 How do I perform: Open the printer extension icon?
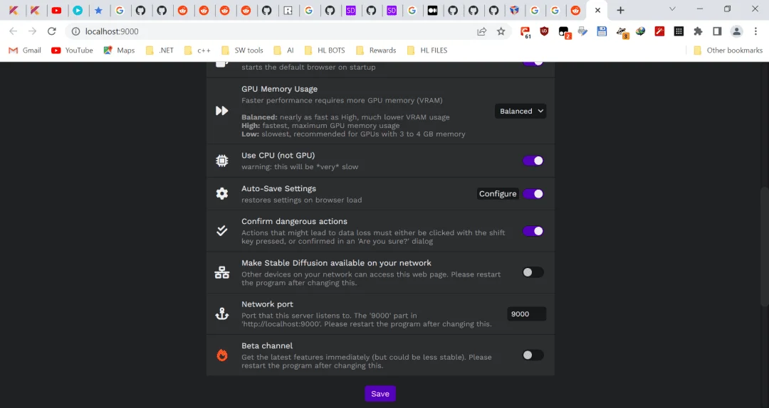click(582, 31)
